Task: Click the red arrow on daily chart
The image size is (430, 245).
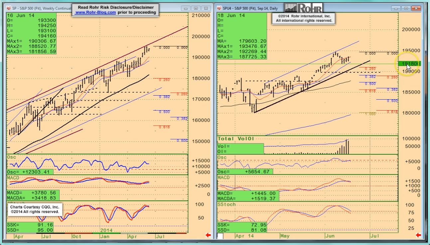Action: [x=418, y=235]
